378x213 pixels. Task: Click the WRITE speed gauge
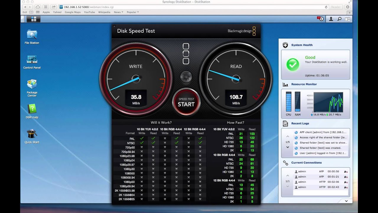136,78
